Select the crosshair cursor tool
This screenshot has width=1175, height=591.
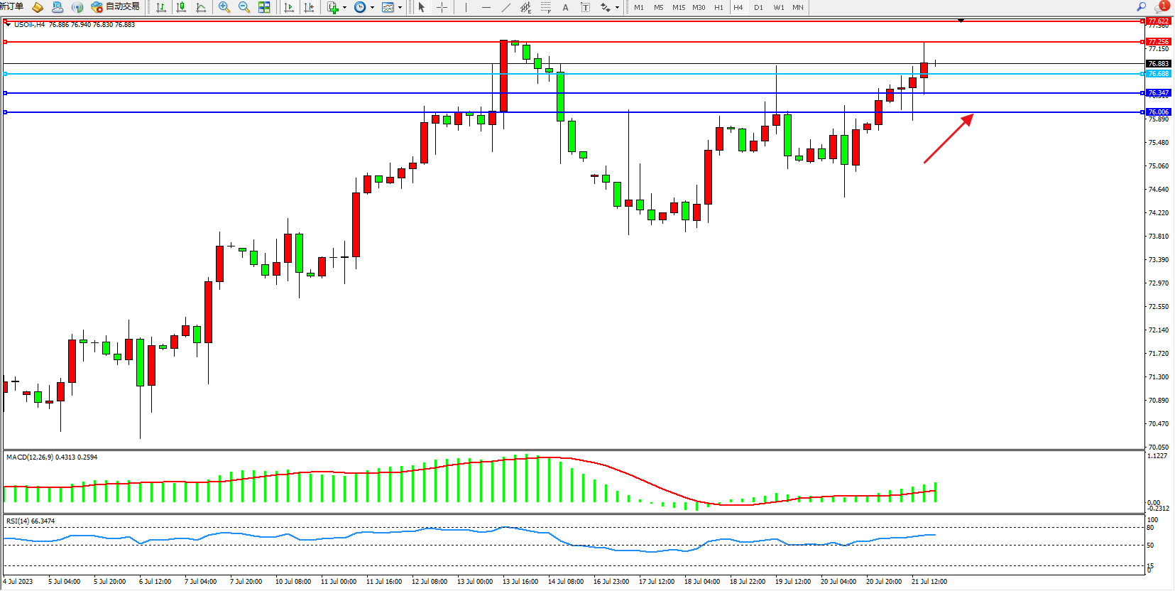point(442,7)
